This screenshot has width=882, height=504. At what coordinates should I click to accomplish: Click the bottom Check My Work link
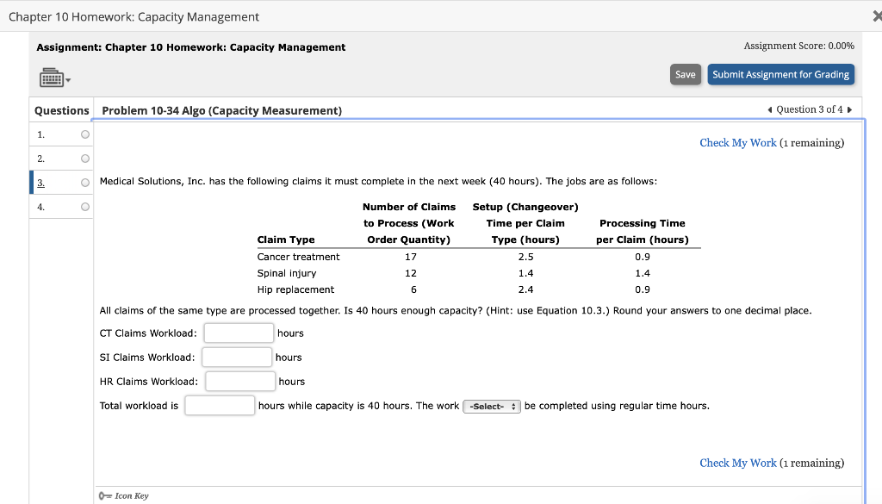click(x=738, y=463)
